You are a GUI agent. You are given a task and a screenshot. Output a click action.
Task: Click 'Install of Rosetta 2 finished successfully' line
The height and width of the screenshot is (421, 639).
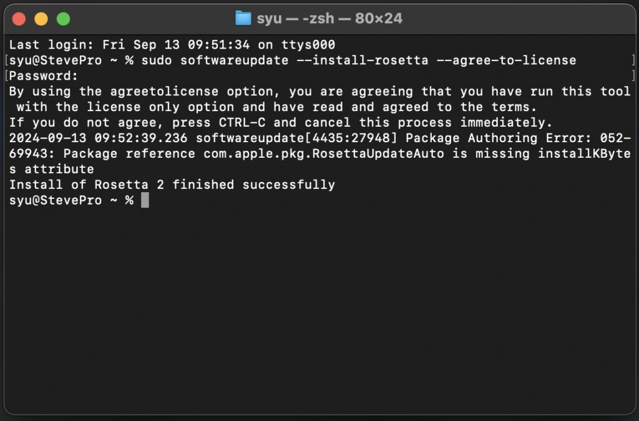coord(172,185)
